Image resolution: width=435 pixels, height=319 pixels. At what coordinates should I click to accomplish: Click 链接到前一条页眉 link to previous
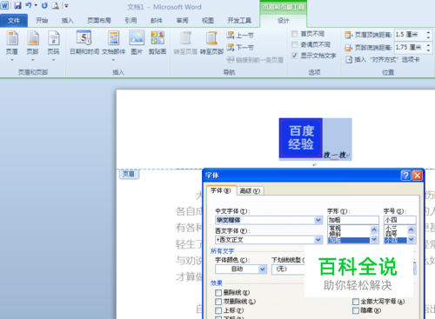[255, 60]
